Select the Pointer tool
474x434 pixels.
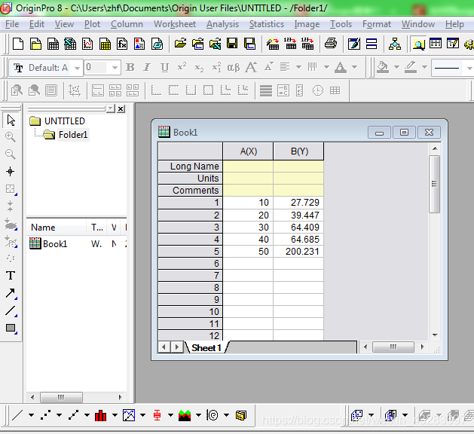[11, 120]
